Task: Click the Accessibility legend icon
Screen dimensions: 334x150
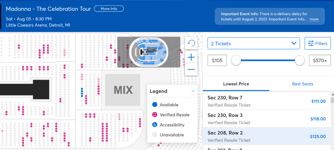Action: tap(155, 125)
